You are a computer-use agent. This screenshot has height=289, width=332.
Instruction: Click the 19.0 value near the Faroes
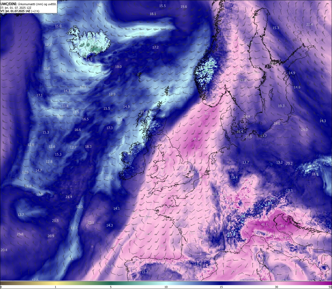(118, 67)
